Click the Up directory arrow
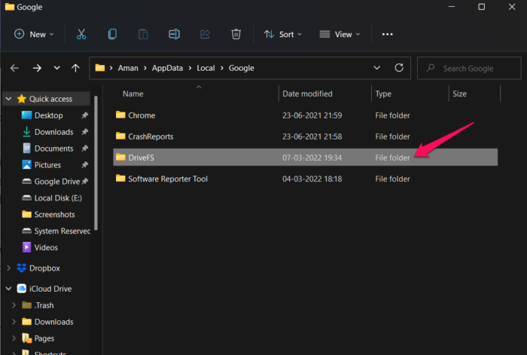The height and width of the screenshot is (355, 527). click(x=75, y=68)
